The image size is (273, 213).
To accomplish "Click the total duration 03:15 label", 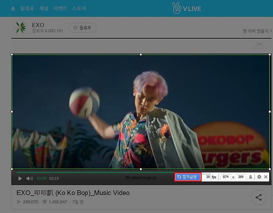I will pyautogui.click(x=54, y=179).
